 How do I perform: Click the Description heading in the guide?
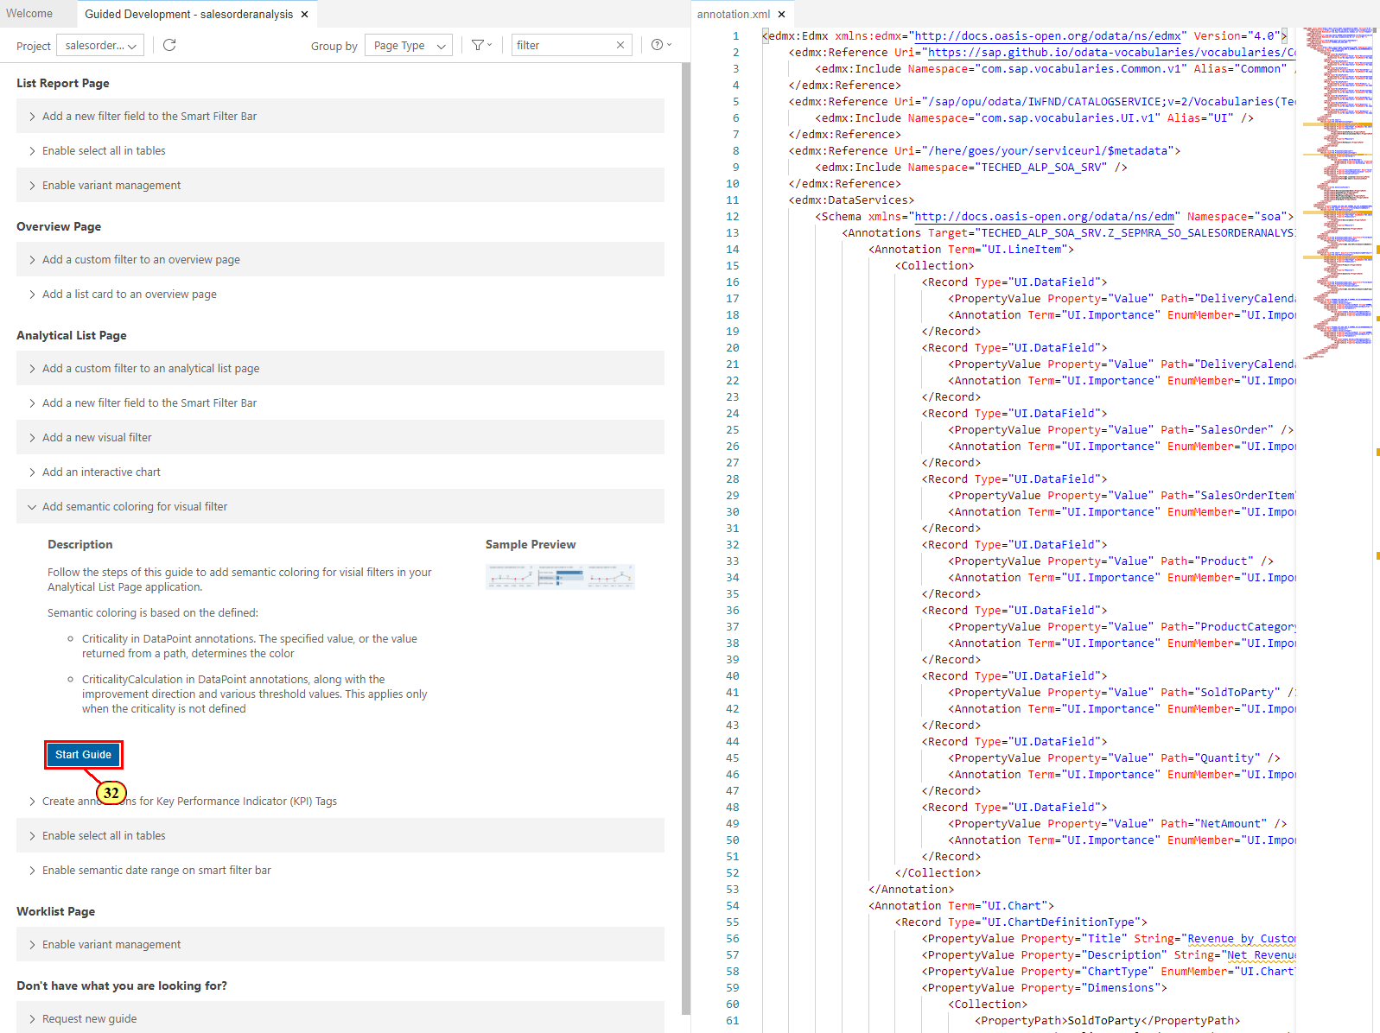pos(80,544)
